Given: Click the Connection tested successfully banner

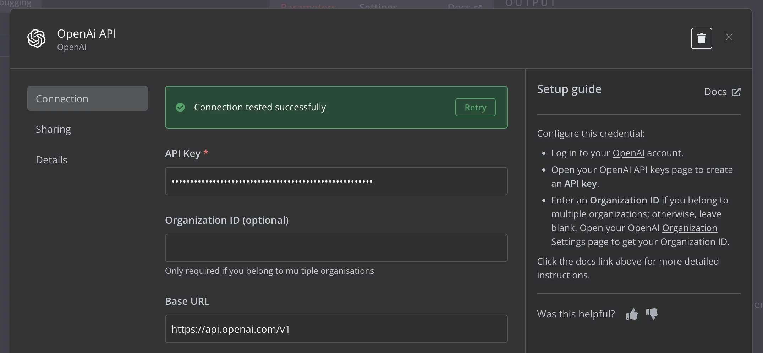Looking at the screenshot, I should pyautogui.click(x=336, y=107).
